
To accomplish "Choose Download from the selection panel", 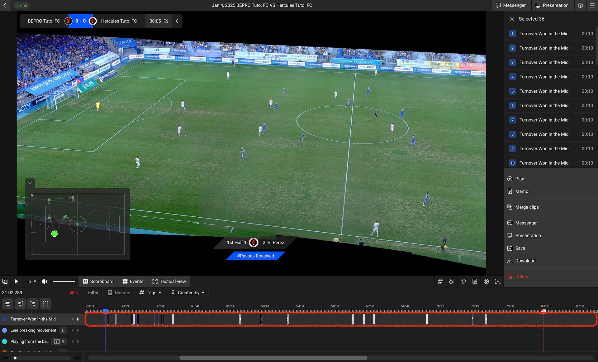I will pos(525,261).
